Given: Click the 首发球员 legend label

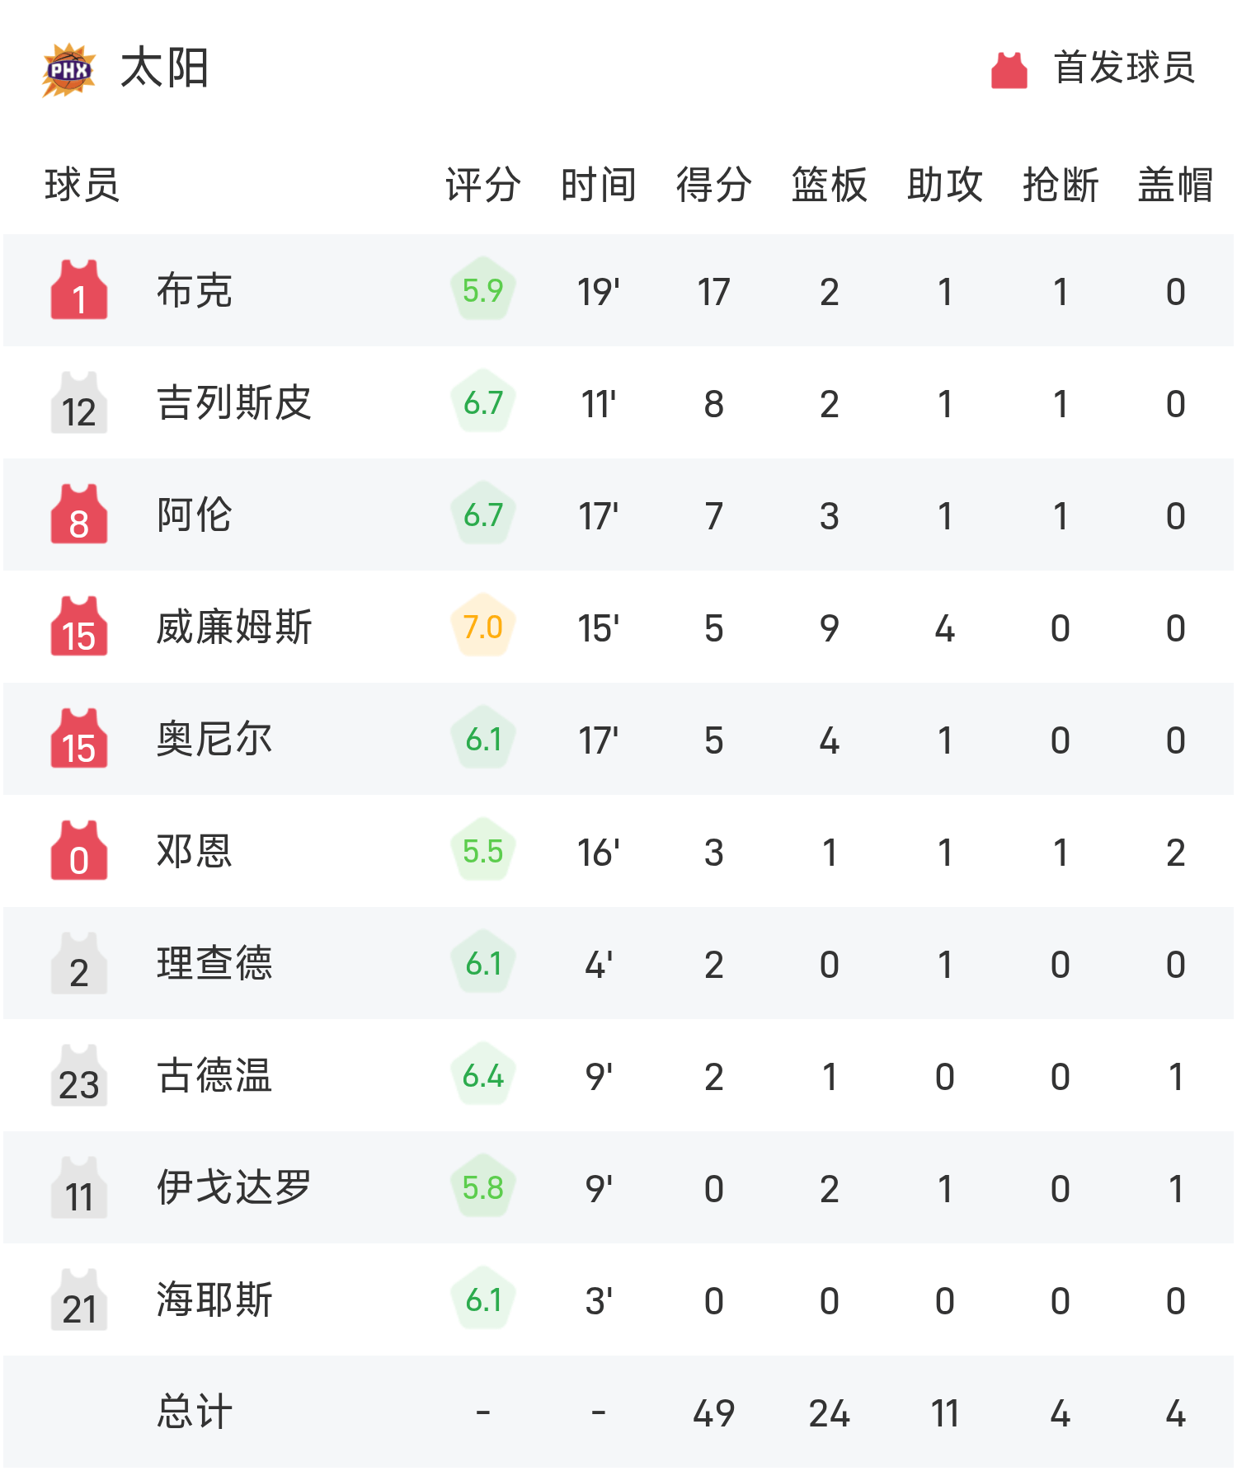Looking at the screenshot, I should pos(1124,68).
